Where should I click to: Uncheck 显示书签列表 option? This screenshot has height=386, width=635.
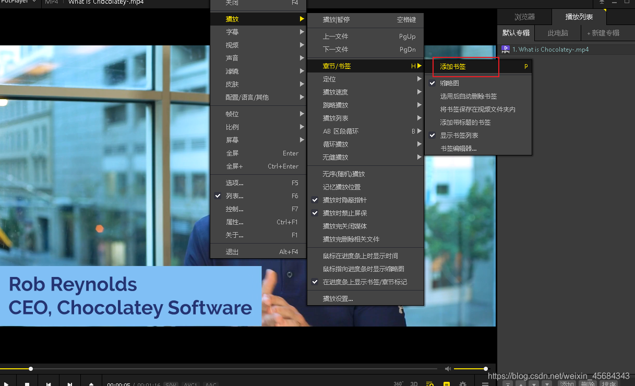coord(478,136)
